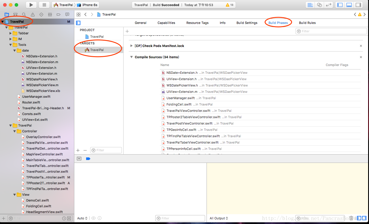Open the debug navigator
Image resolution: width=369 pixels, height=224 pixels.
[x=50, y=14]
